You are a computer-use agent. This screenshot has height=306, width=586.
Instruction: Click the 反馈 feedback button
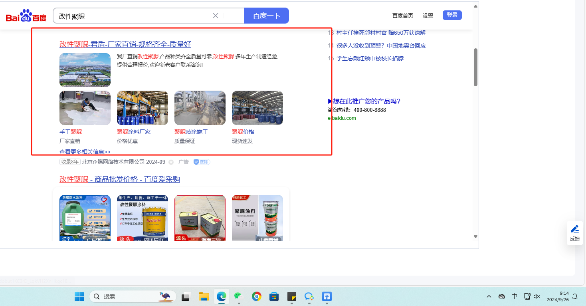click(575, 233)
